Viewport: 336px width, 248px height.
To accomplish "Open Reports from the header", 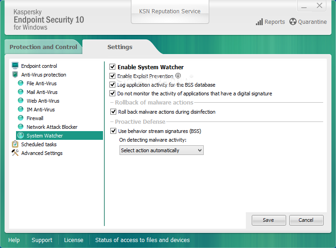I will (271, 22).
